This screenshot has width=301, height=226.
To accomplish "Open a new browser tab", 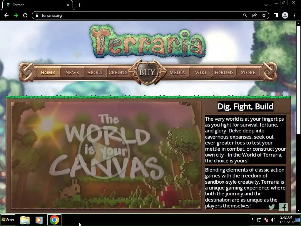I will (x=79, y=5).
